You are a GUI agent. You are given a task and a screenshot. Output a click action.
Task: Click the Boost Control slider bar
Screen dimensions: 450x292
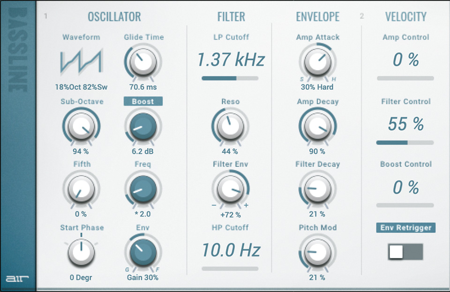[405, 205]
